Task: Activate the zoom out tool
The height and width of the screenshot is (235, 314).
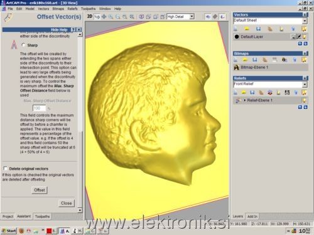Action: tap(118, 17)
